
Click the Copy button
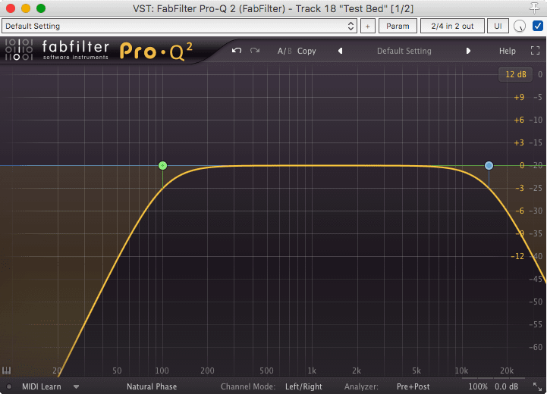tap(307, 52)
